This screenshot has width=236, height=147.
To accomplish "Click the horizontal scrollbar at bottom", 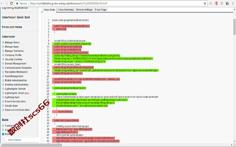I will point(32,145).
